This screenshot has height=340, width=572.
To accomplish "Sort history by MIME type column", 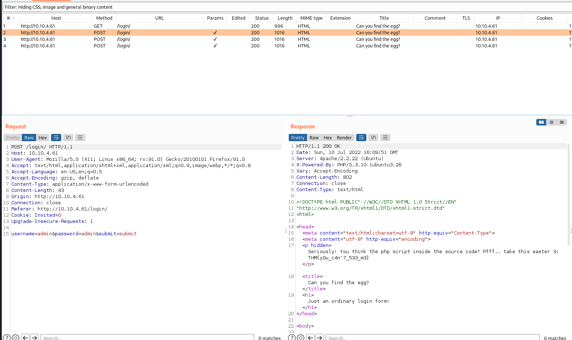I will (311, 18).
